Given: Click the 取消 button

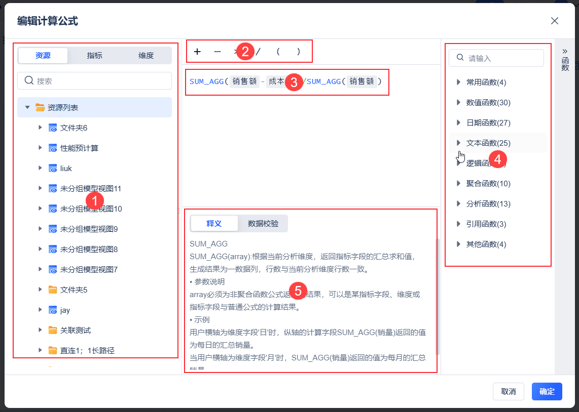Looking at the screenshot, I should click(x=509, y=391).
